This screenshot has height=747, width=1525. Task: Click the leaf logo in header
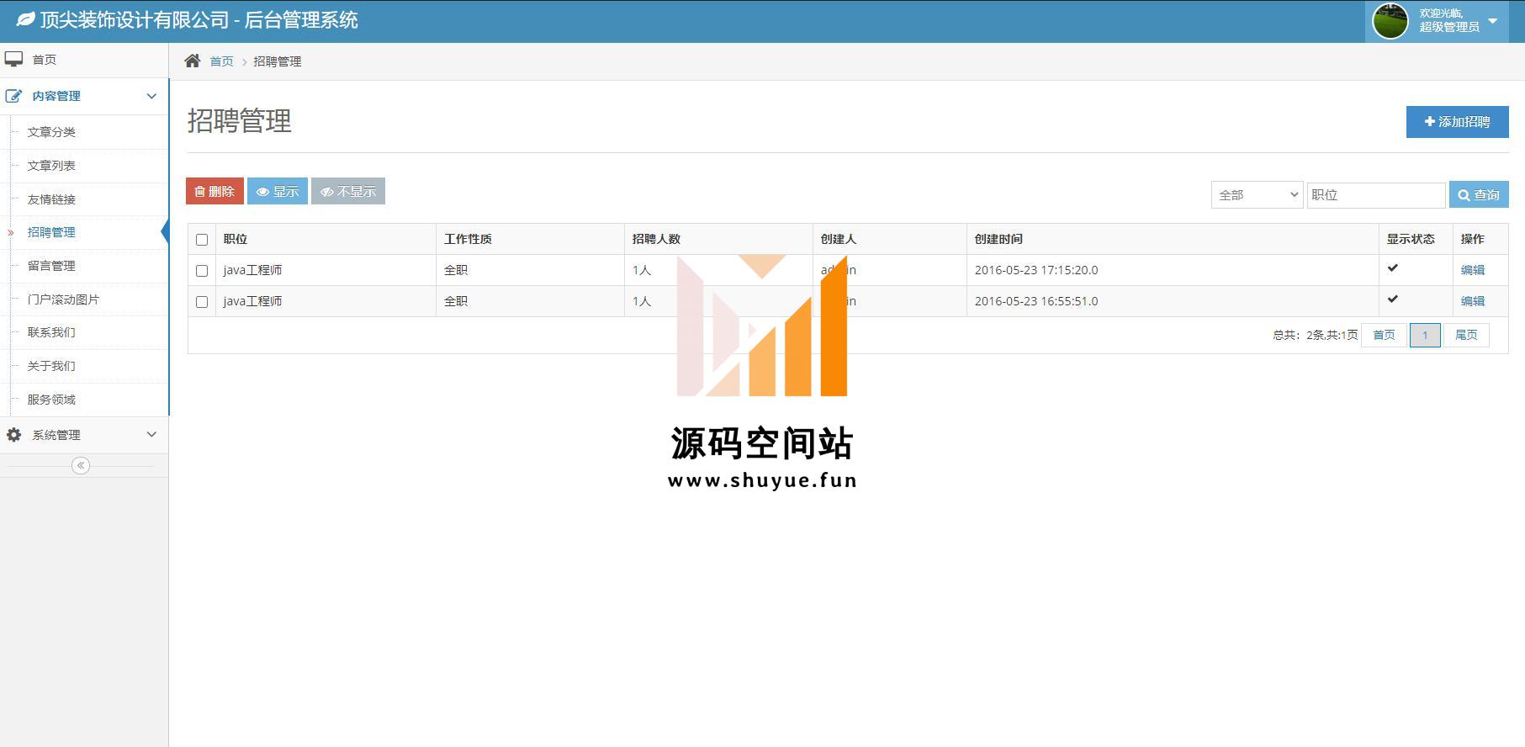[x=25, y=19]
